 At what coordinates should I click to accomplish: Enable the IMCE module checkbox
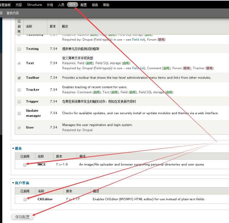[x=25, y=165]
